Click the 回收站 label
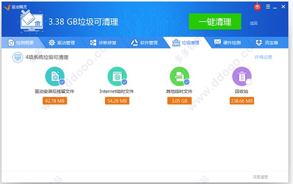 (242, 91)
